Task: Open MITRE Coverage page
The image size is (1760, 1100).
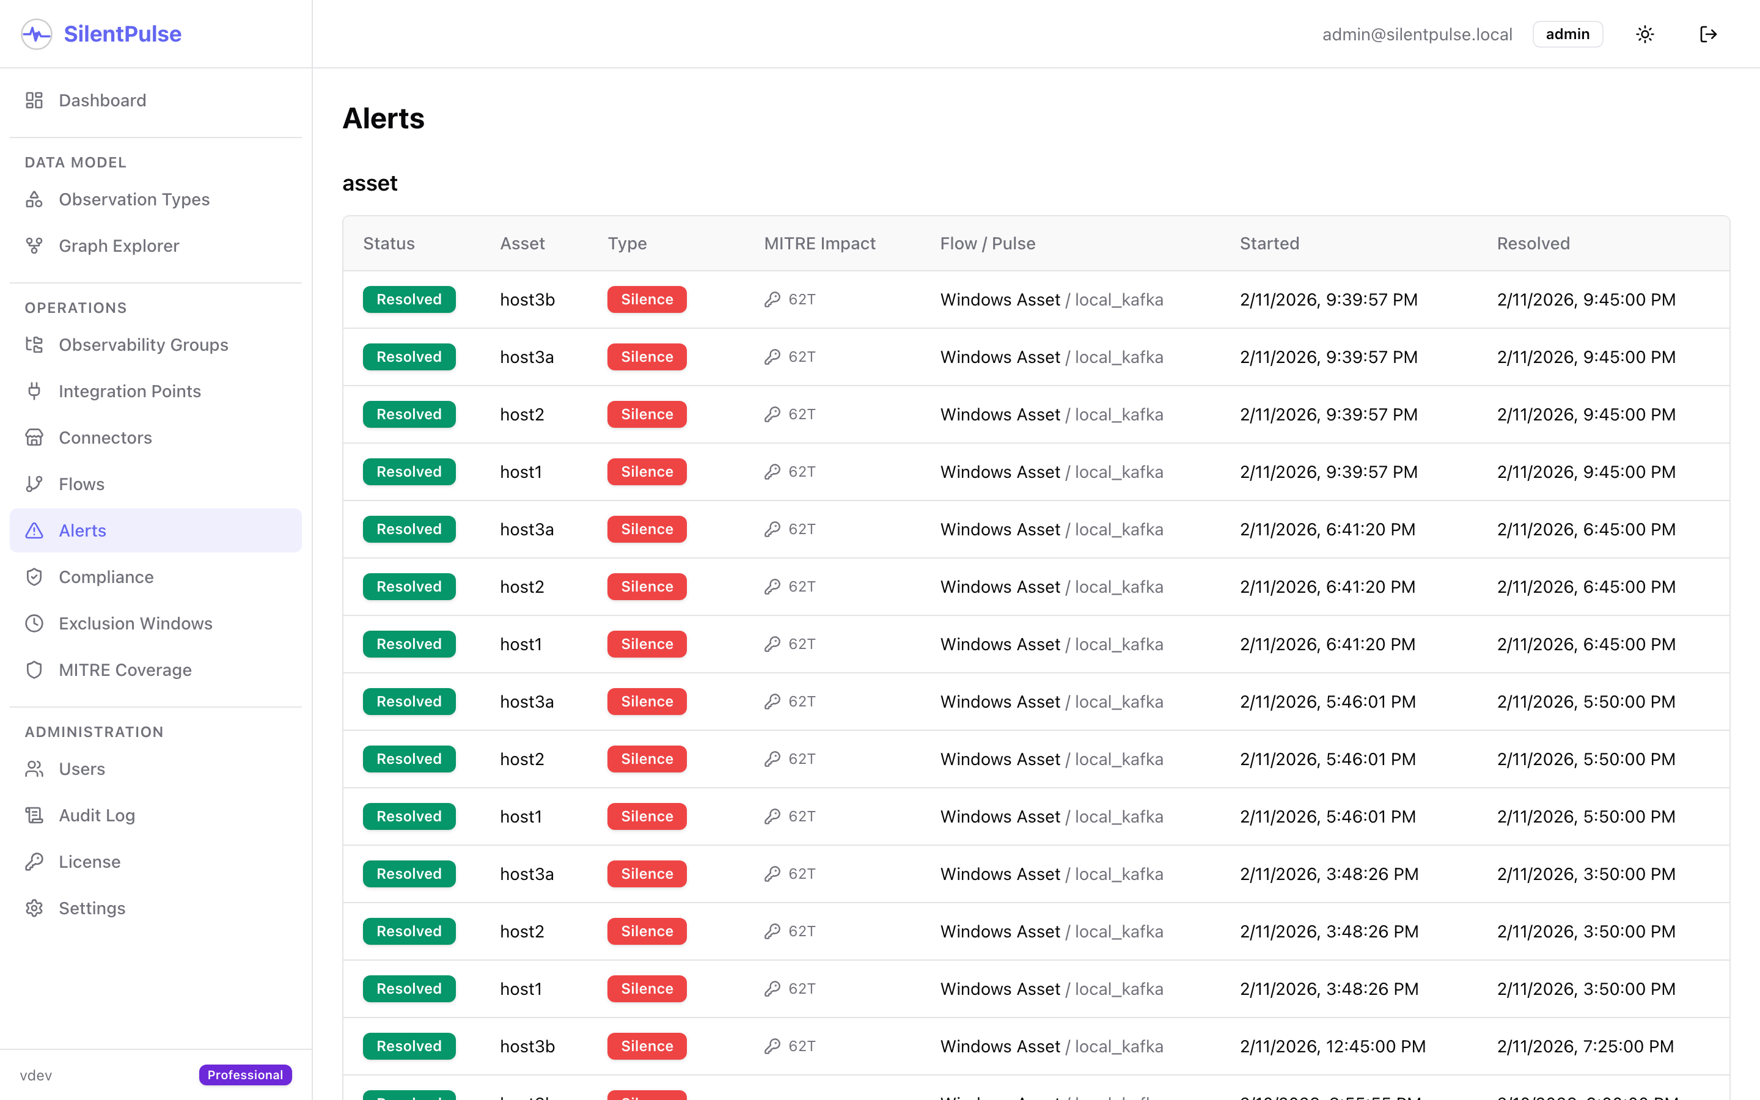Action: pyautogui.click(x=156, y=670)
